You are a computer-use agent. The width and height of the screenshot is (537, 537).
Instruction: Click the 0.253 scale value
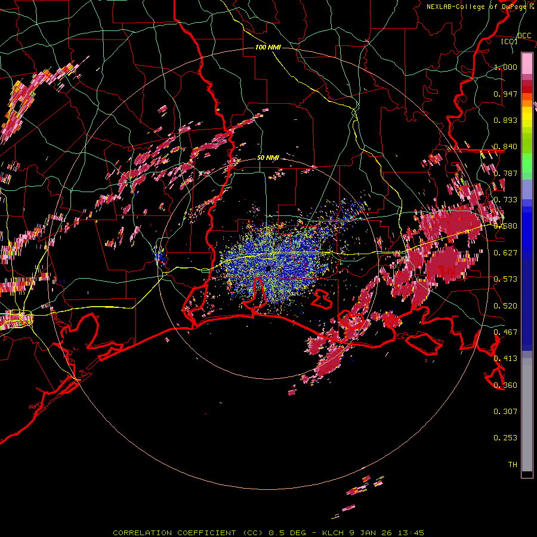[x=505, y=438]
